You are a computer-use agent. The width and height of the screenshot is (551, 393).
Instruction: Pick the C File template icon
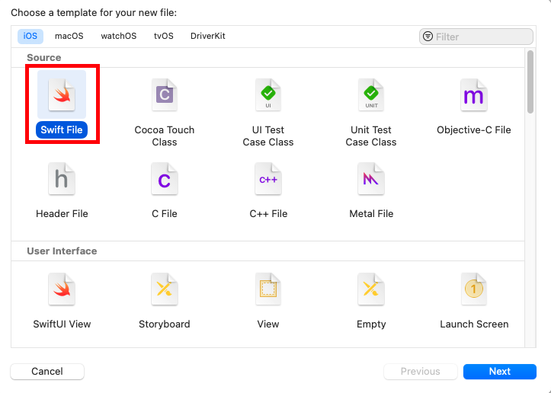click(x=165, y=179)
